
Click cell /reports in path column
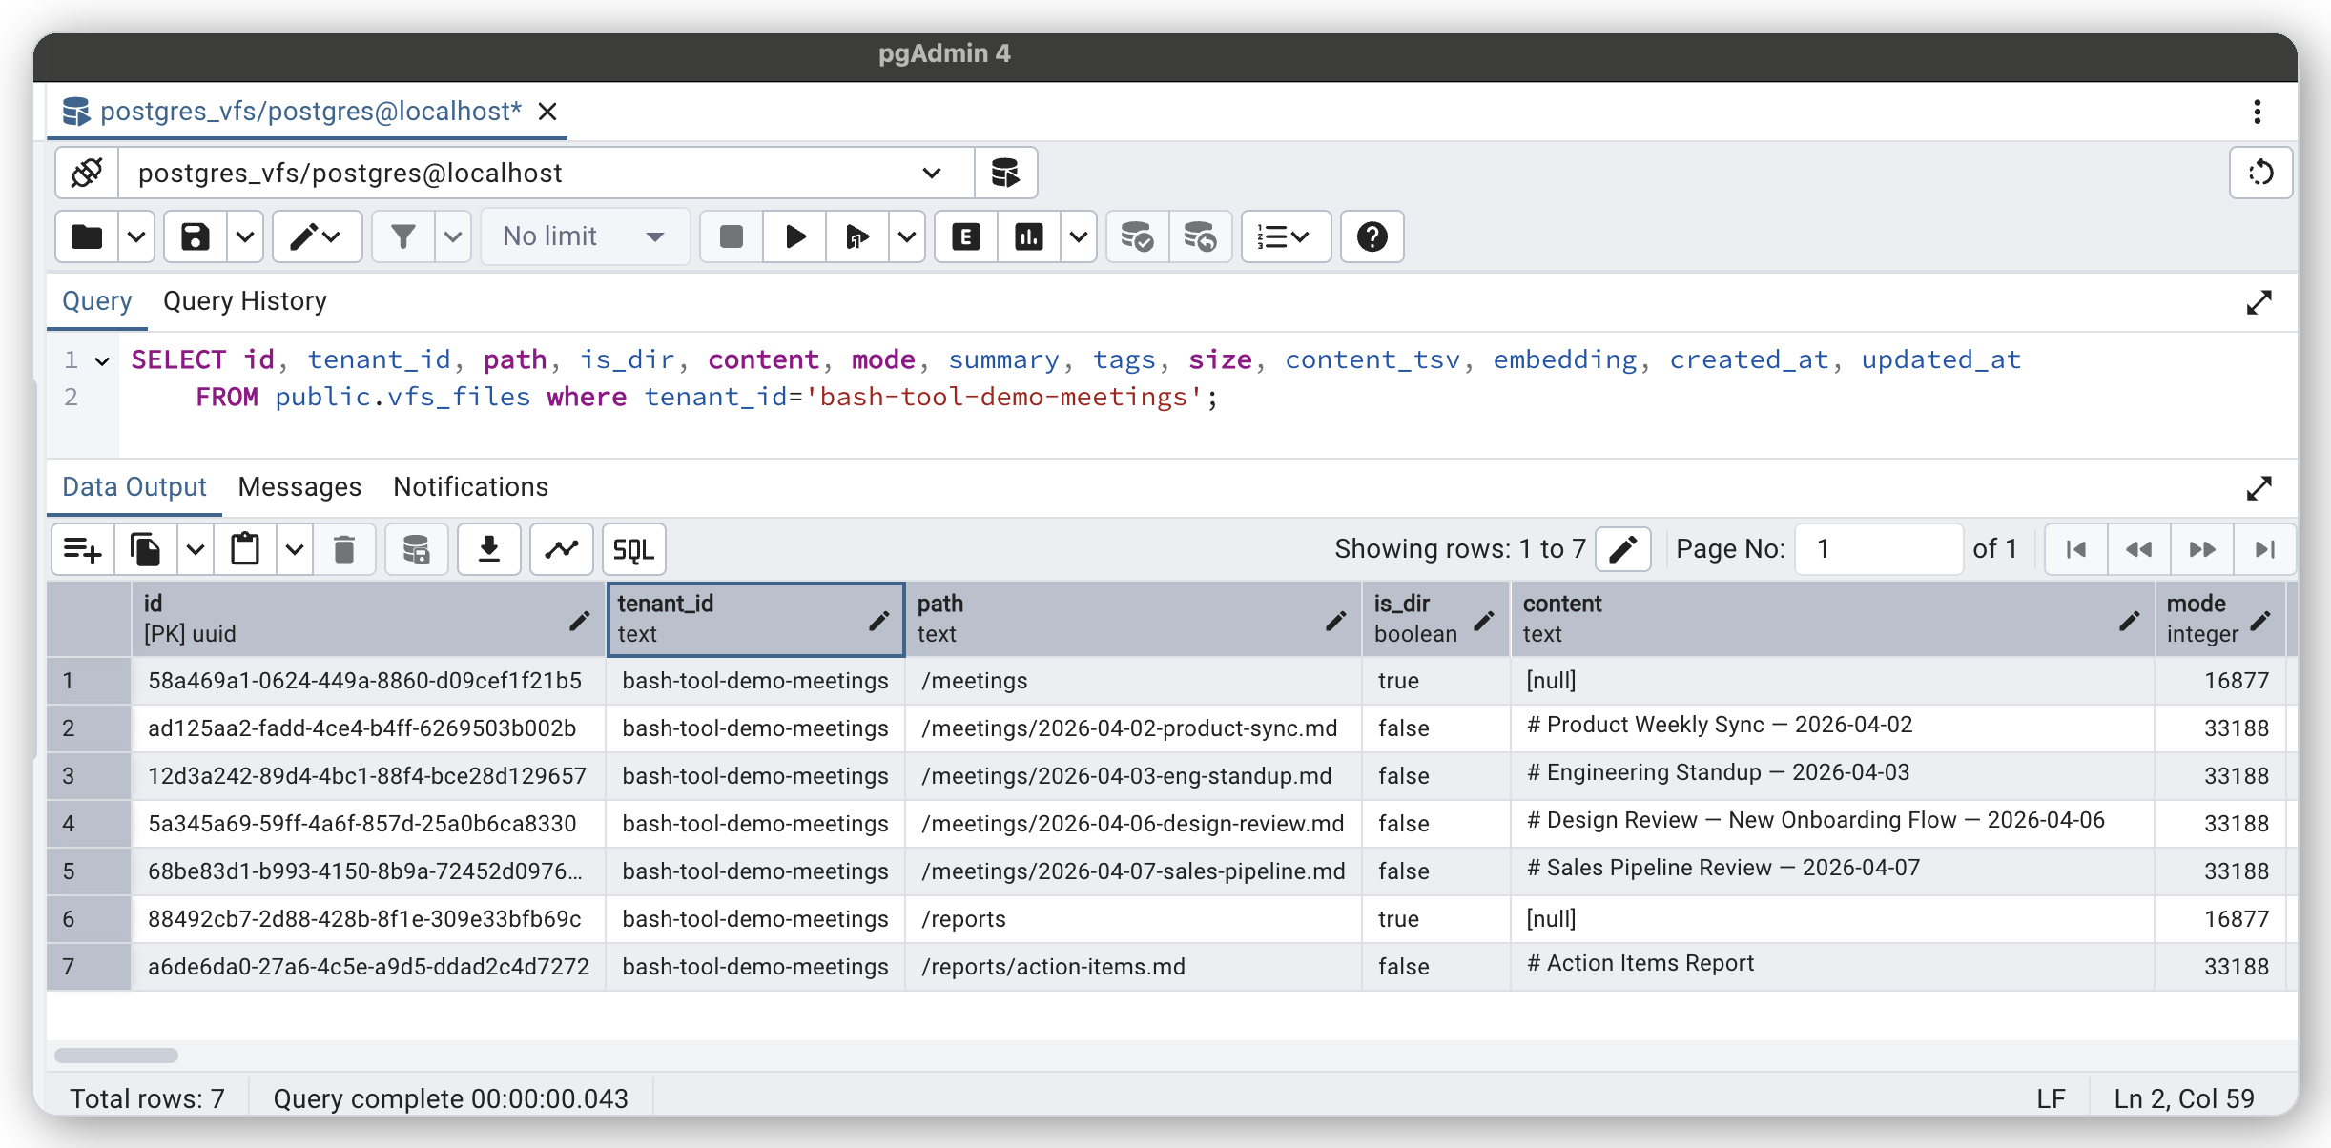coord(1132,918)
